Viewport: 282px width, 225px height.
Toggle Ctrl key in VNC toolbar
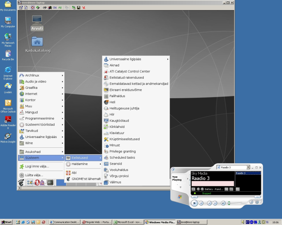tap(55, 7)
